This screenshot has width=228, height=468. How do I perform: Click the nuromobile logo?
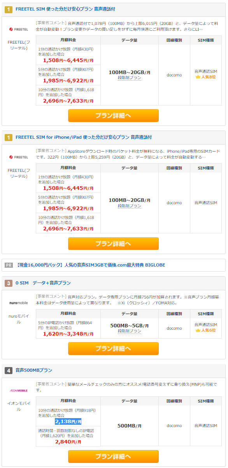click(18, 302)
